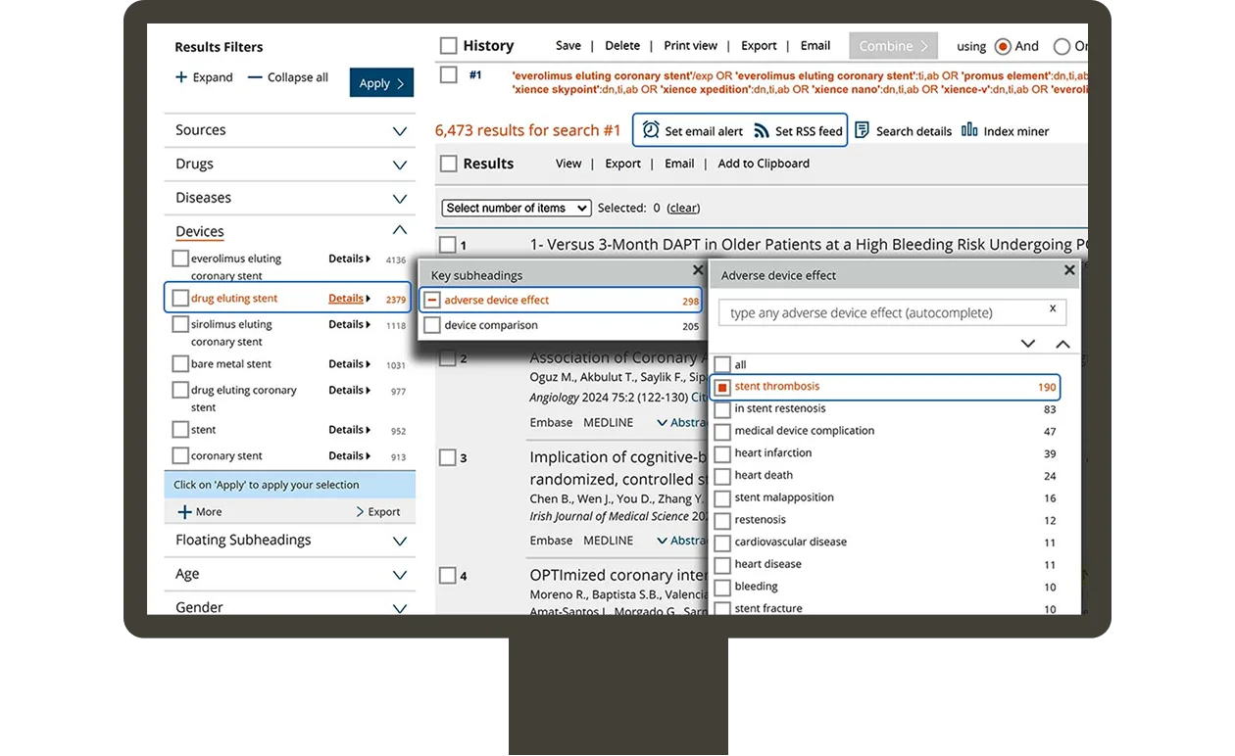
Task: Check the heart infarction checkbox
Action: point(722,454)
